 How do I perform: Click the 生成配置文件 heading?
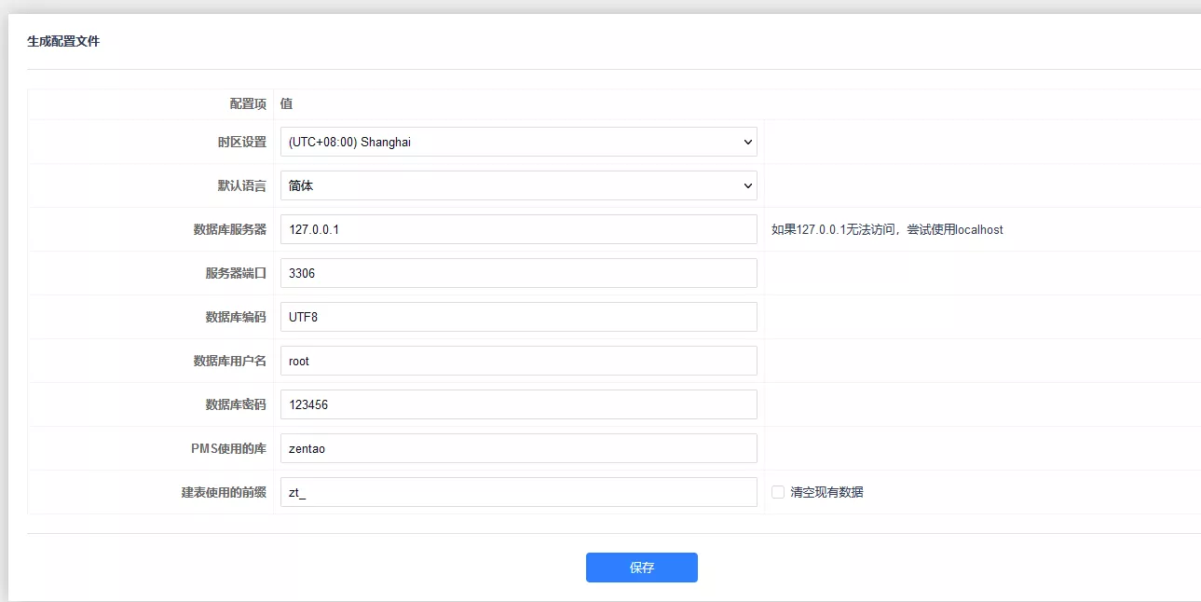pos(63,42)
